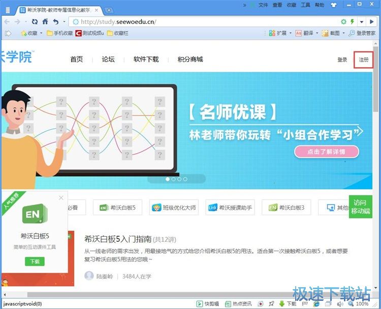Screen dimensions: 381x309
Task: Open the back/forward history dropdown arrow
Action: pyautogui.click(x=25, y=22)
